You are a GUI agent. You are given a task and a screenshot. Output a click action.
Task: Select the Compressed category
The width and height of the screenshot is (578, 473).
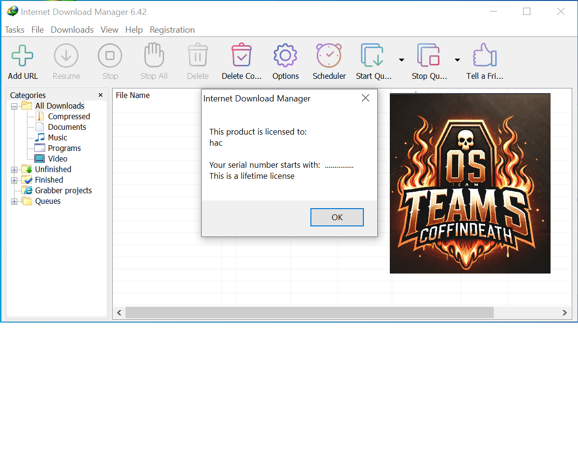pos(69,116)
